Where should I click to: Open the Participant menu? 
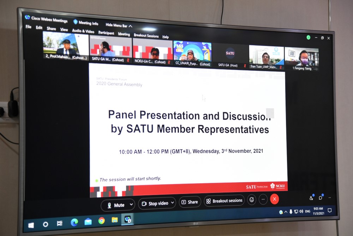pos(106,33)
